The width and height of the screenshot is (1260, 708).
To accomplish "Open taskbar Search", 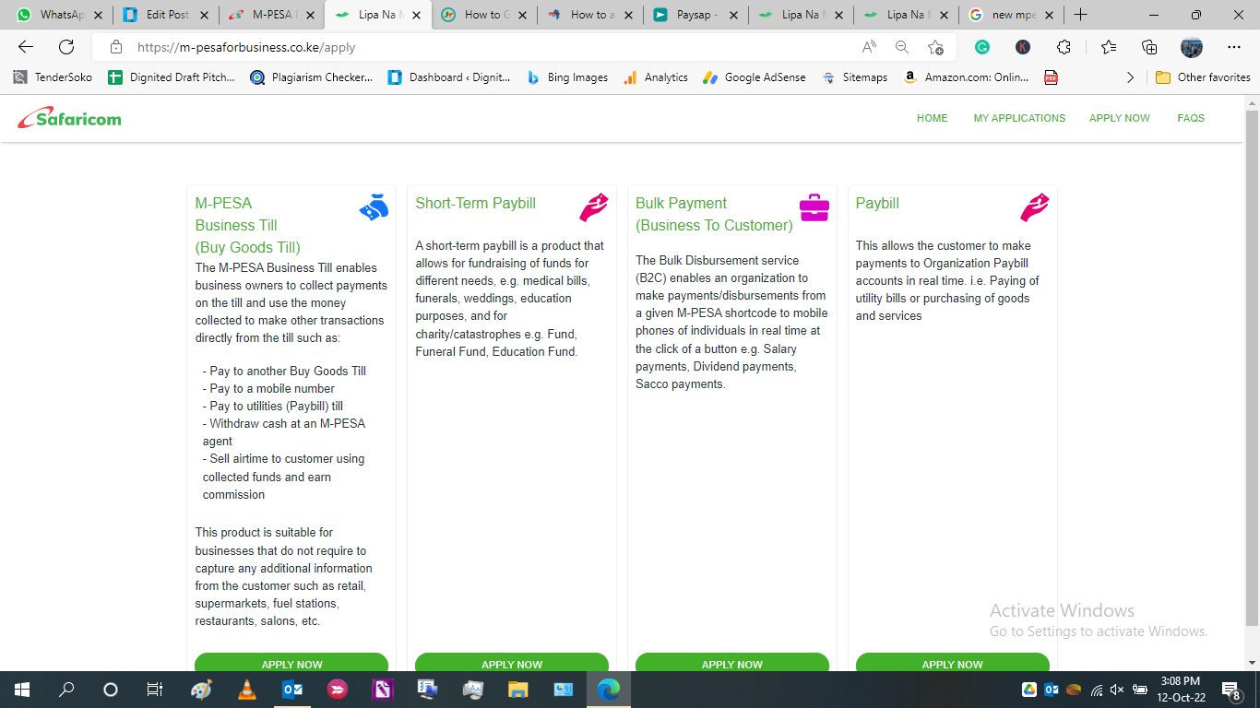I will (x=66, y=690).
